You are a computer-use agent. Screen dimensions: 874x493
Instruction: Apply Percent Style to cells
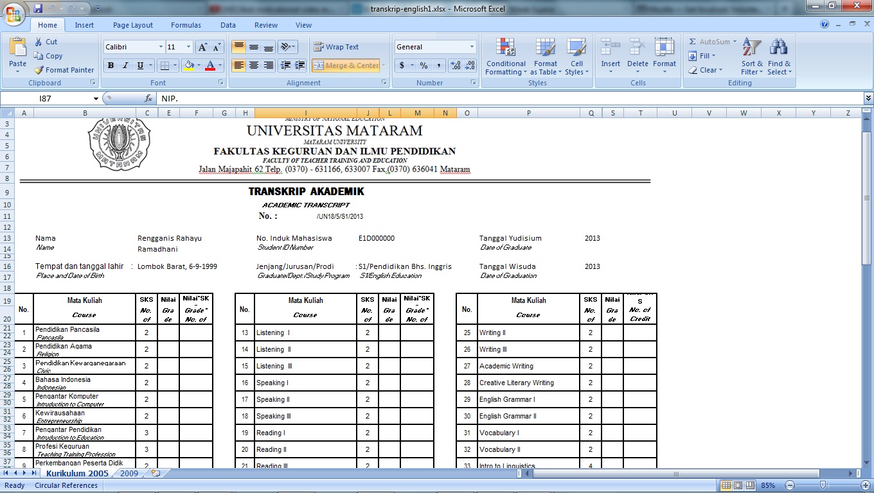pyautogui.click(x=424, y=65)
